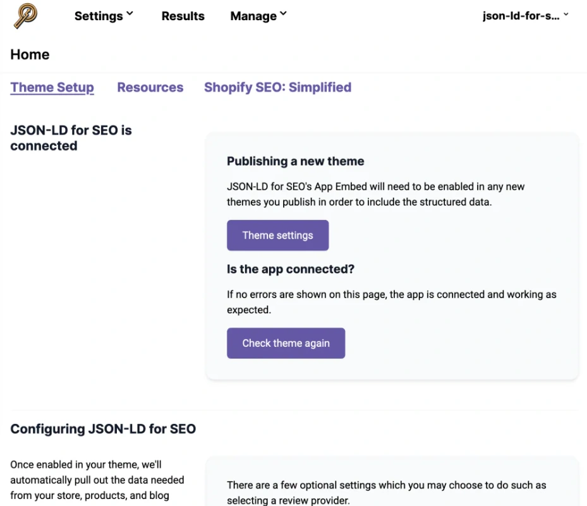
Task: Select the Theme Setup tab
Action: click(x=52, y=87)
